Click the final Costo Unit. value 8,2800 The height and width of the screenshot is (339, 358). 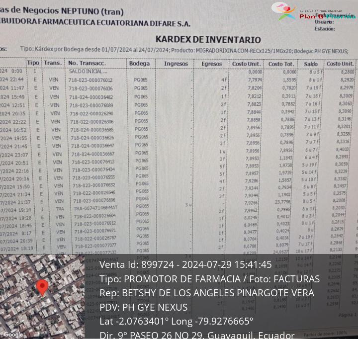click(x=348, y=72)
